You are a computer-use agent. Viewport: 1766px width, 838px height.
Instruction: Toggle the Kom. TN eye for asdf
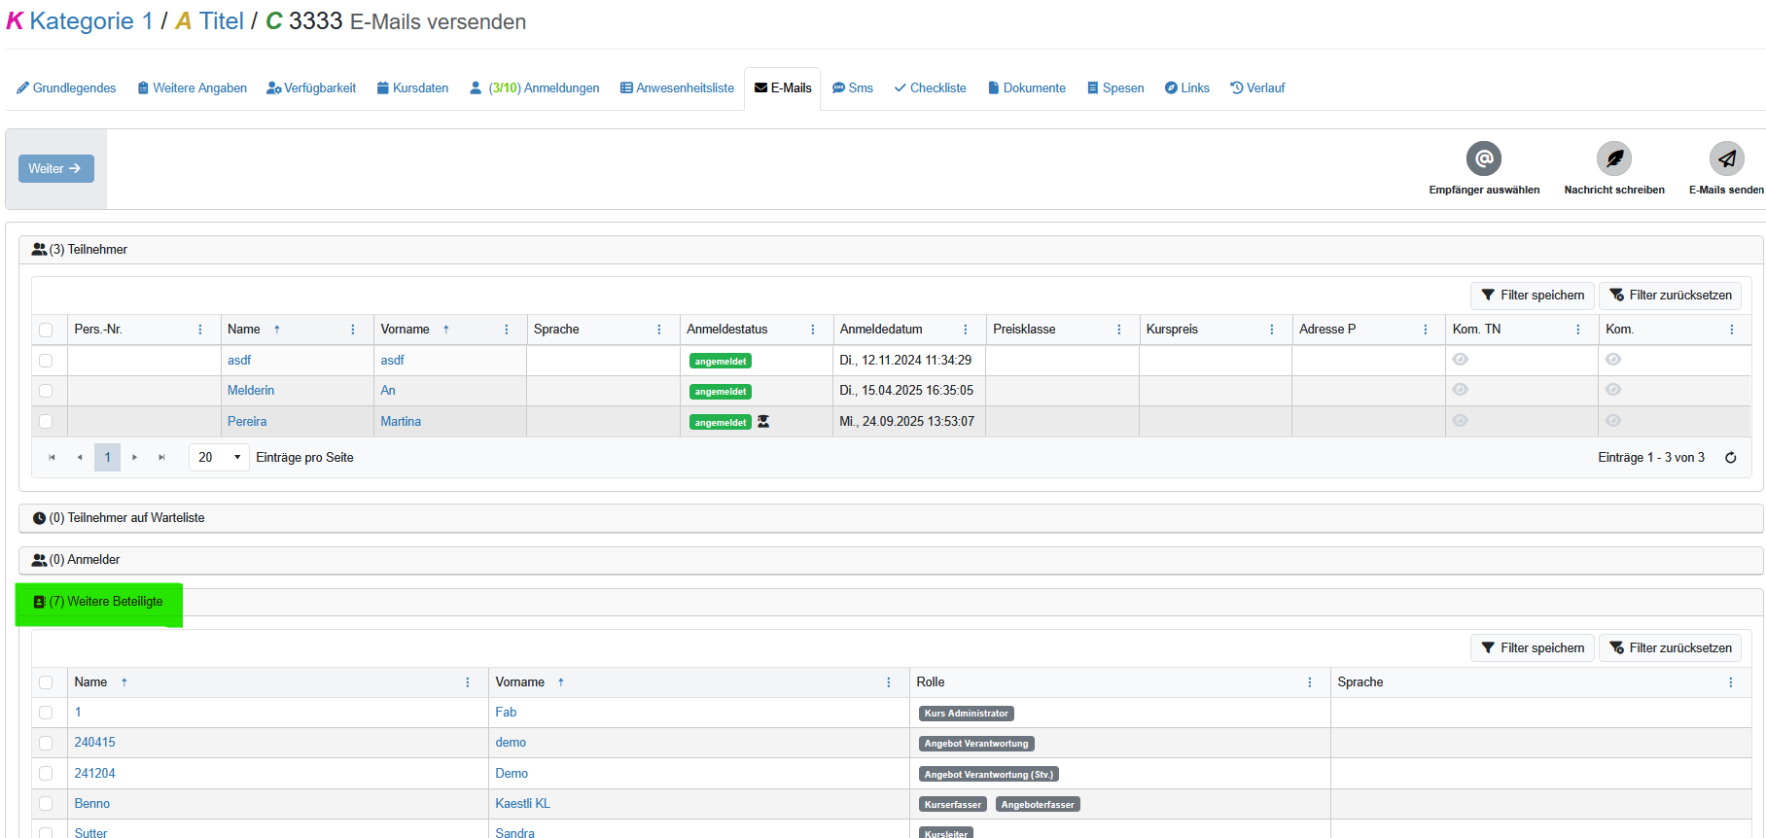(1460, 360)
